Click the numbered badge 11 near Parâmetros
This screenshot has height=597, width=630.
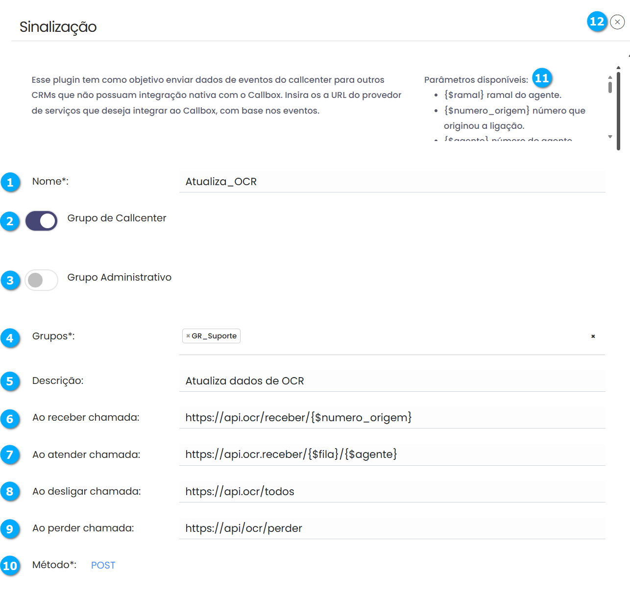542,78
